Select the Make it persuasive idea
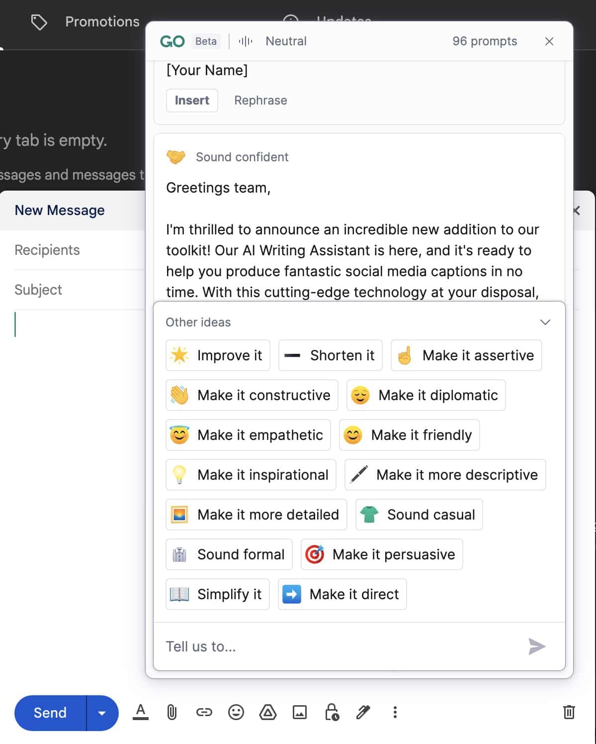This screenshot has width=596, height=744. pos(382,554)
